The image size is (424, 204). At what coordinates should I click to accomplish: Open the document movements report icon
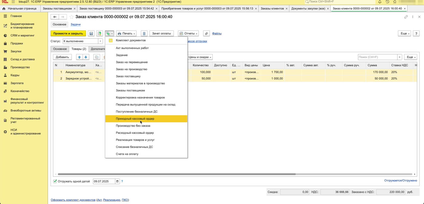click(x=144, y=33)
